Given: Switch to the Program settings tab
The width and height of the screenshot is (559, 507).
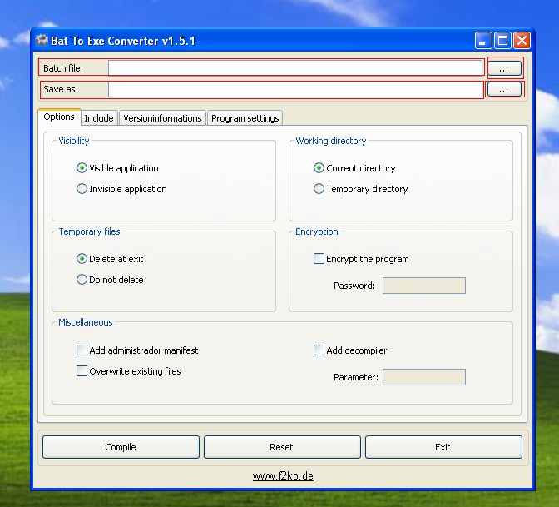Looking at the screenshot, I should (x=245, y=118).
